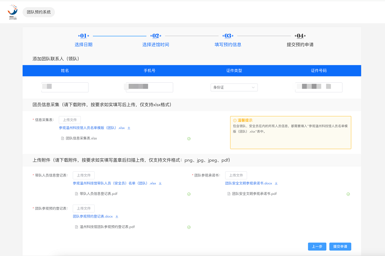Click green success check for 团队安全文明参观承诺书.pdf
Screen dimensions: 385x256
tap(348, 194)
